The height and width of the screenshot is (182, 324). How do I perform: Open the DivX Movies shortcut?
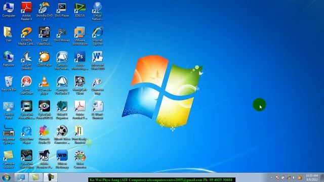pyautogui.click(x=62, y=34)
